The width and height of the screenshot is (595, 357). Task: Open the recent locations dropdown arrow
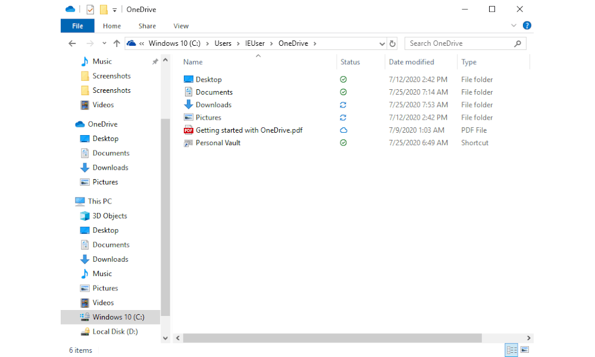104,43
